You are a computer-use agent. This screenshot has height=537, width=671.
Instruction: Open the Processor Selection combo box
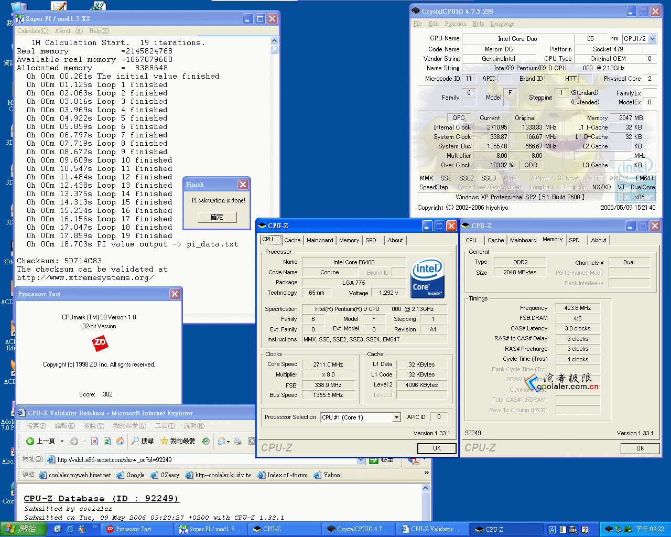click(361, 417)
